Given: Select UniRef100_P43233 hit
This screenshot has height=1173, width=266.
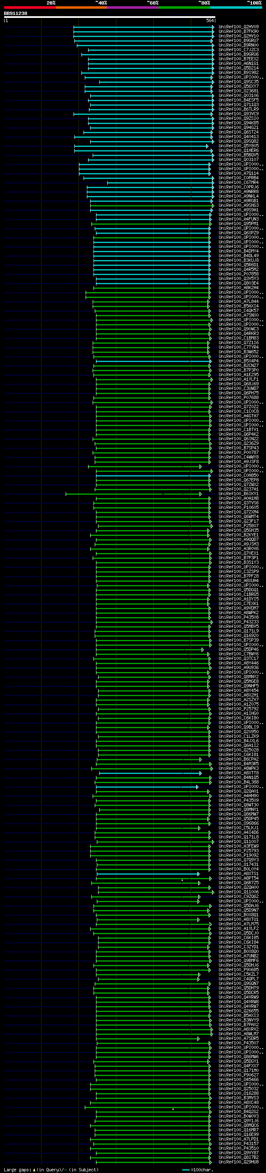Looking at the screenshot, I should [x=238, y=622].
